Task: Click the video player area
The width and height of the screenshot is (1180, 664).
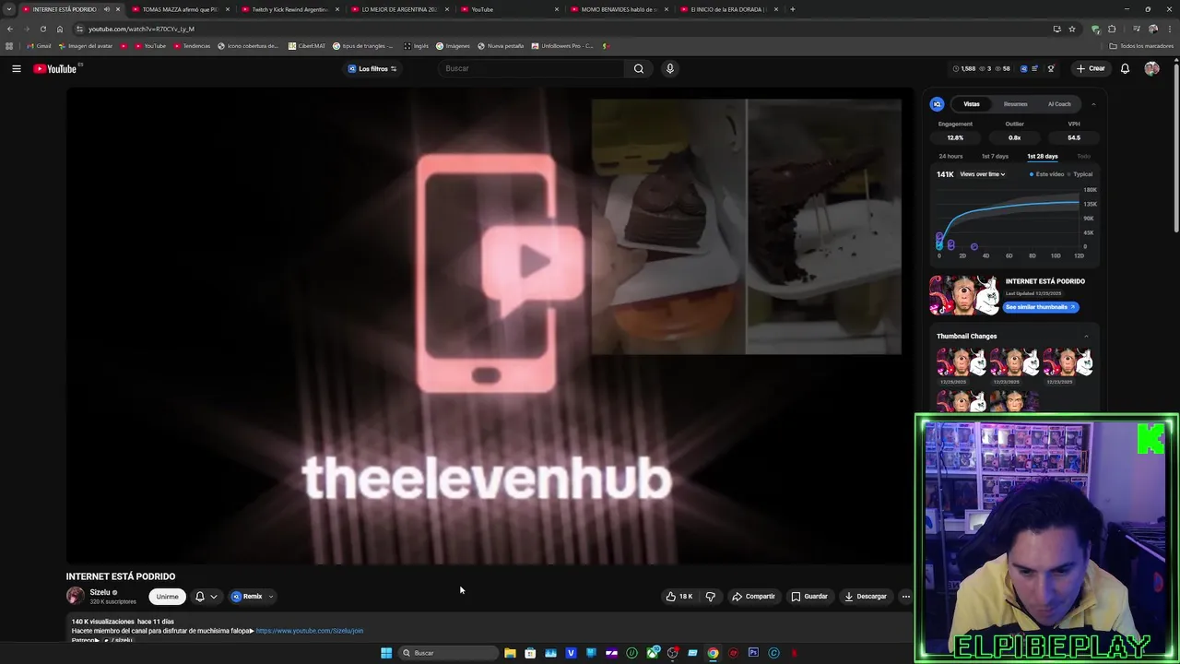Action: [x=490, y=325]
